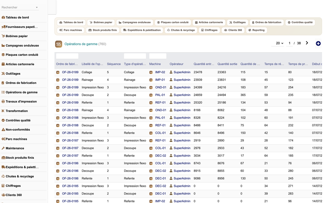Open OF-26-0188 link in the Rainage row
This screenshot has height=203, width=329.
pos(70,110)
